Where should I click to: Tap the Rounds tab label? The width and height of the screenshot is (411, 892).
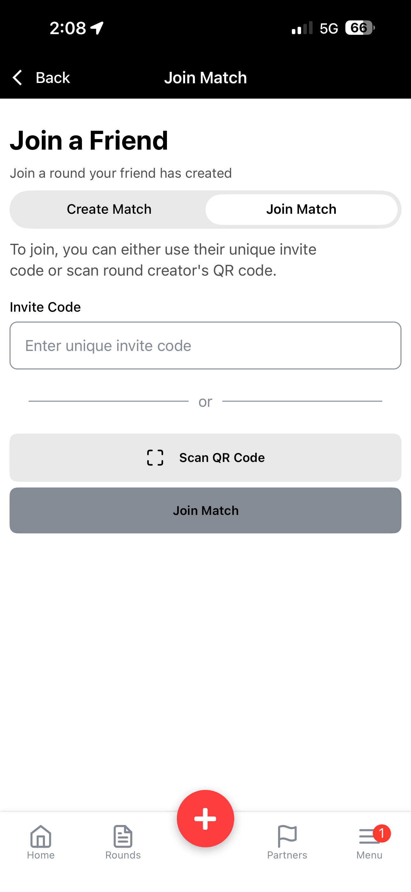(123, 855)
